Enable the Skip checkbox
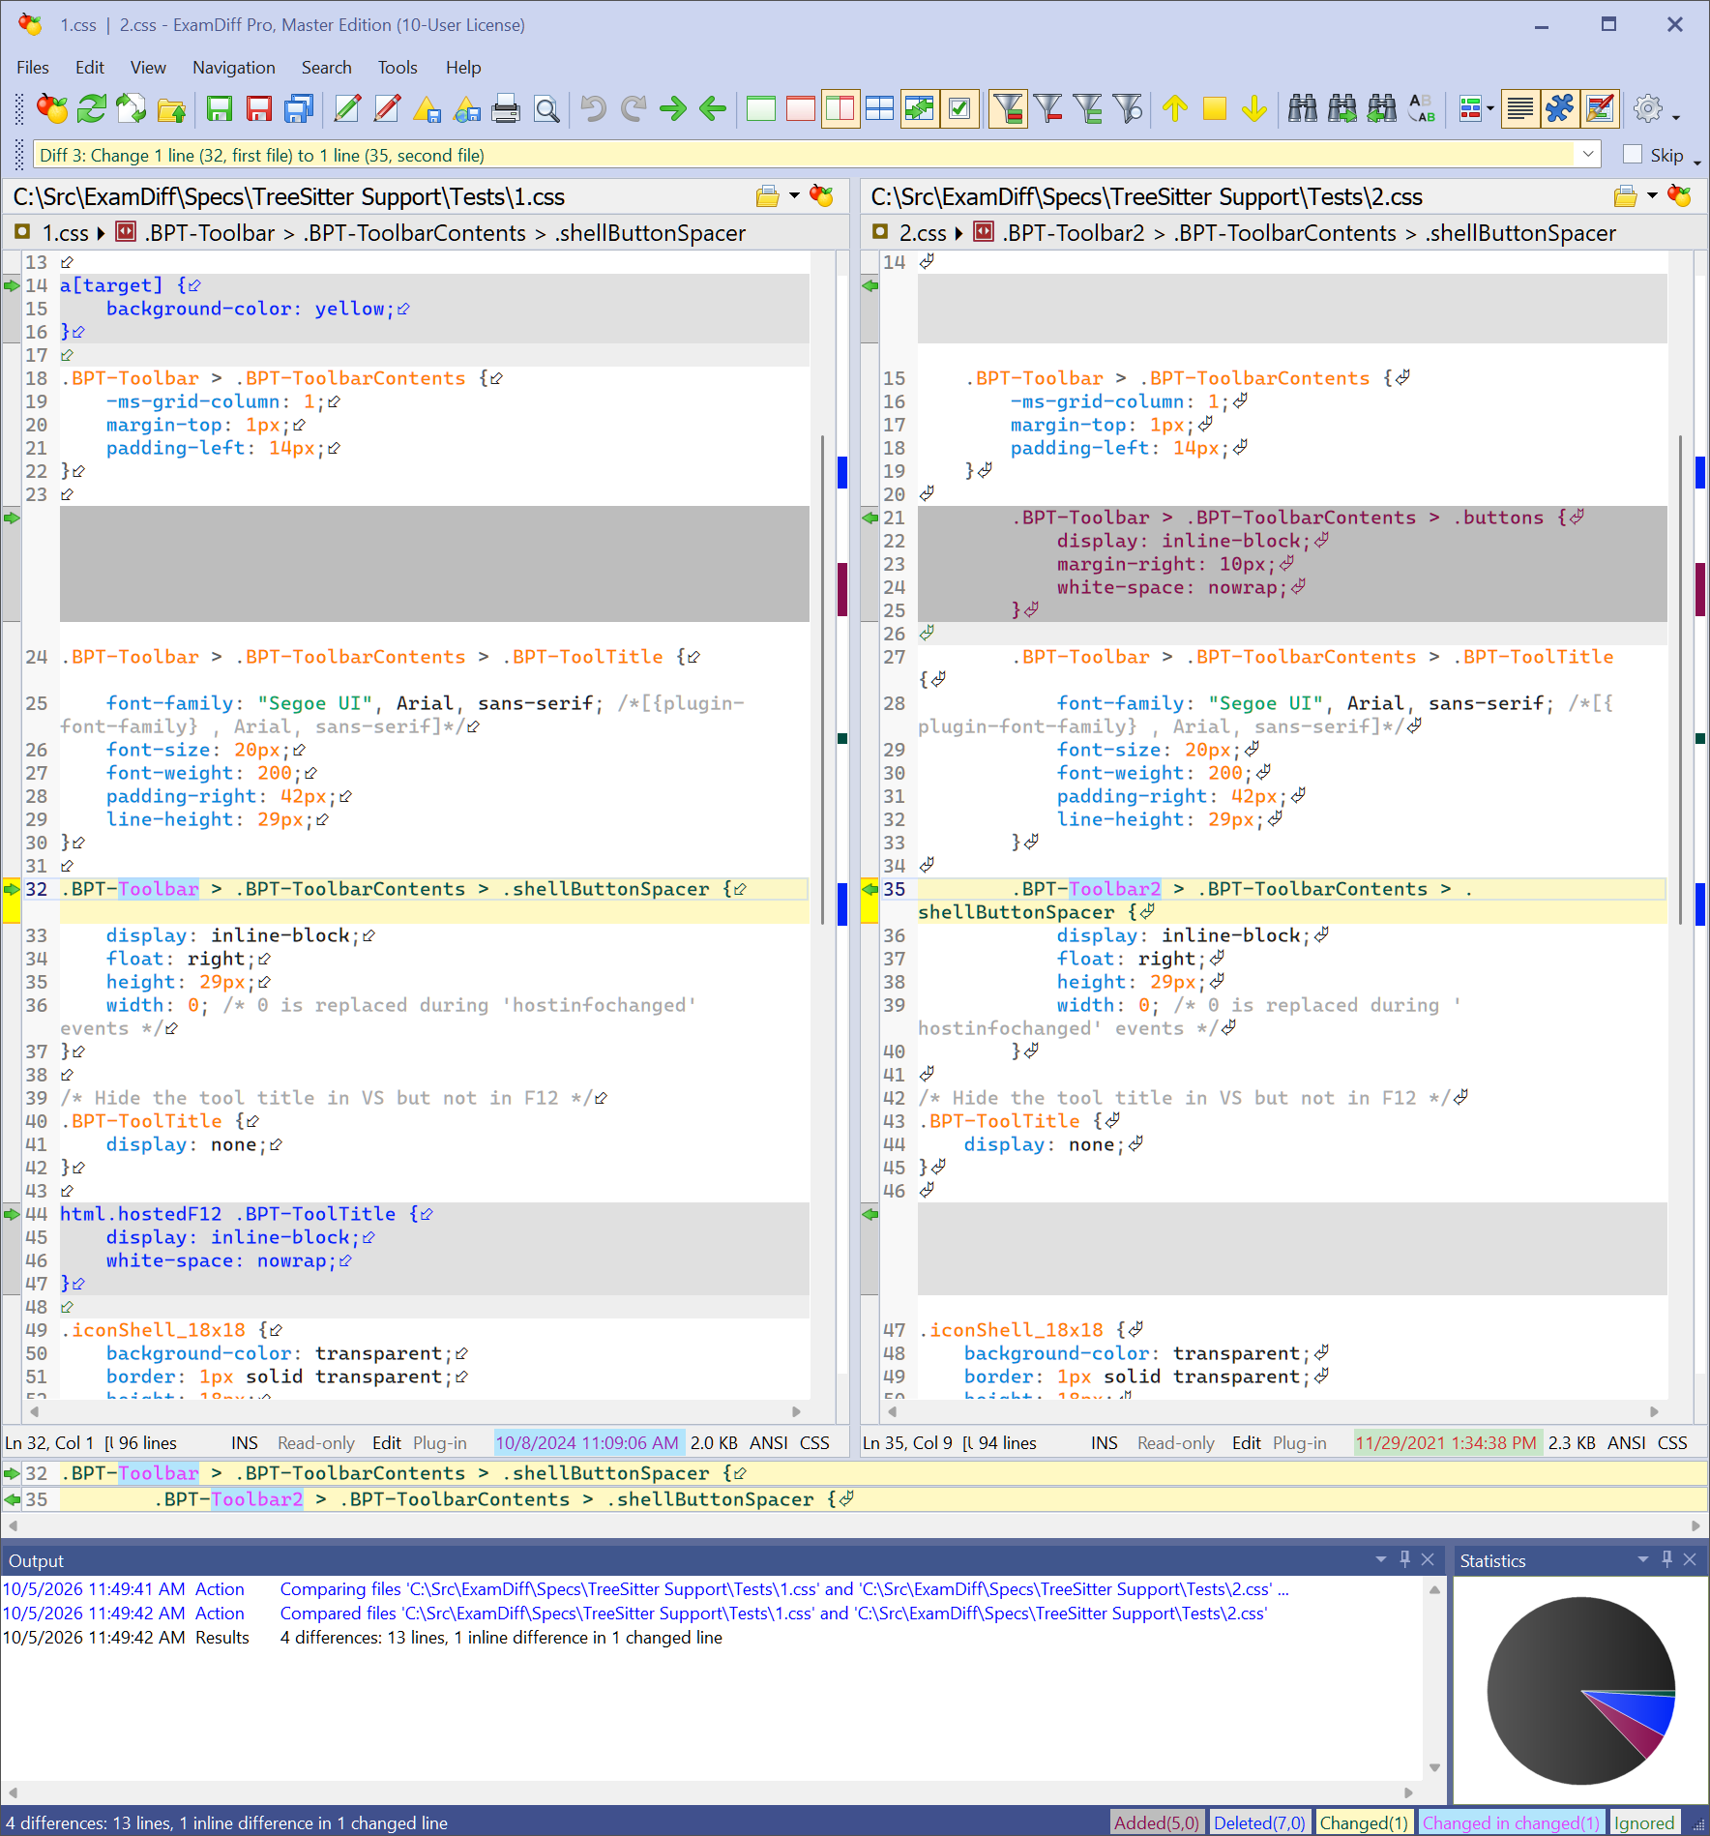This screenshot has height=1836, width=1710. [x=1633, y=155]
